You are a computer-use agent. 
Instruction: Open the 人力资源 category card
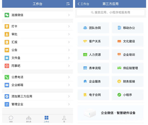click(93, 55)
